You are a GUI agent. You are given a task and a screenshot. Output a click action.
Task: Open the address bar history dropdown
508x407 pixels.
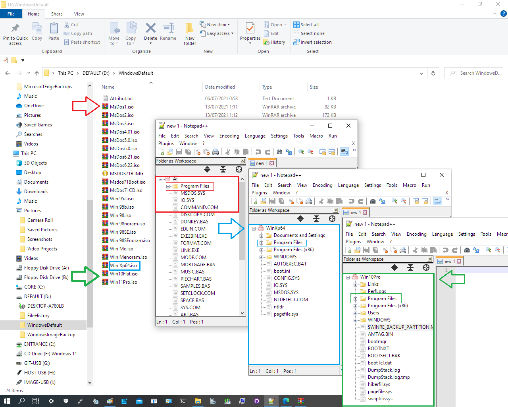[x=421, y=73]
